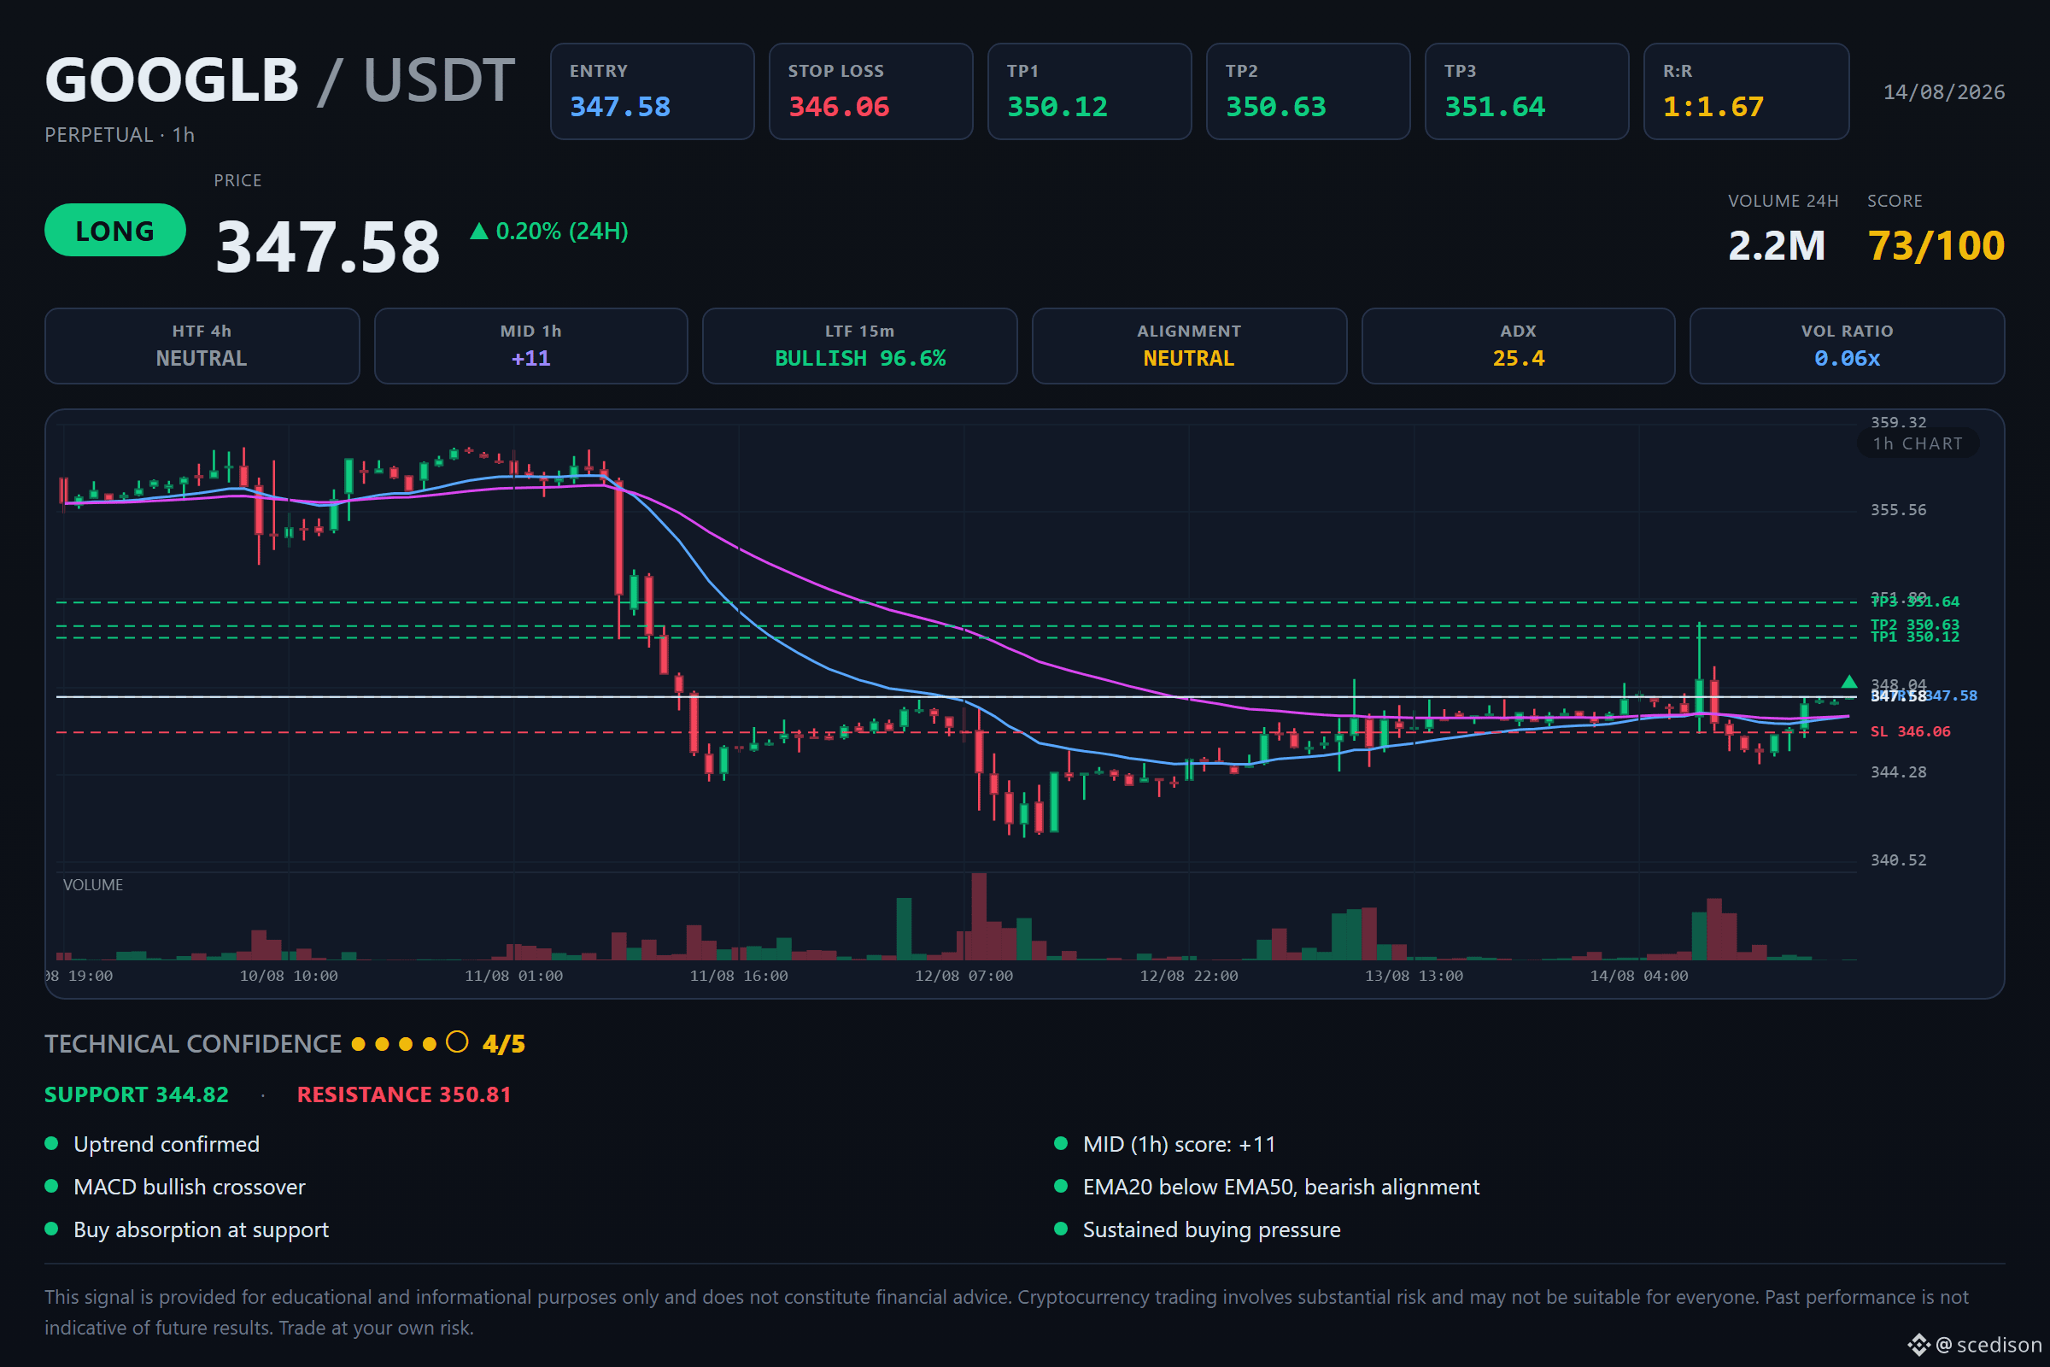This screenshot has width=2050, height=1367.
Task: Click the 12/08 07:00 time axis label
Action: click(x=964, y=976)
